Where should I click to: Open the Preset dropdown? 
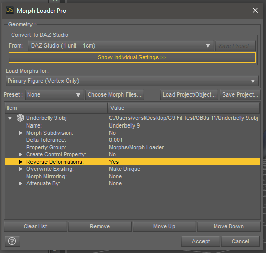pos(55,94)
